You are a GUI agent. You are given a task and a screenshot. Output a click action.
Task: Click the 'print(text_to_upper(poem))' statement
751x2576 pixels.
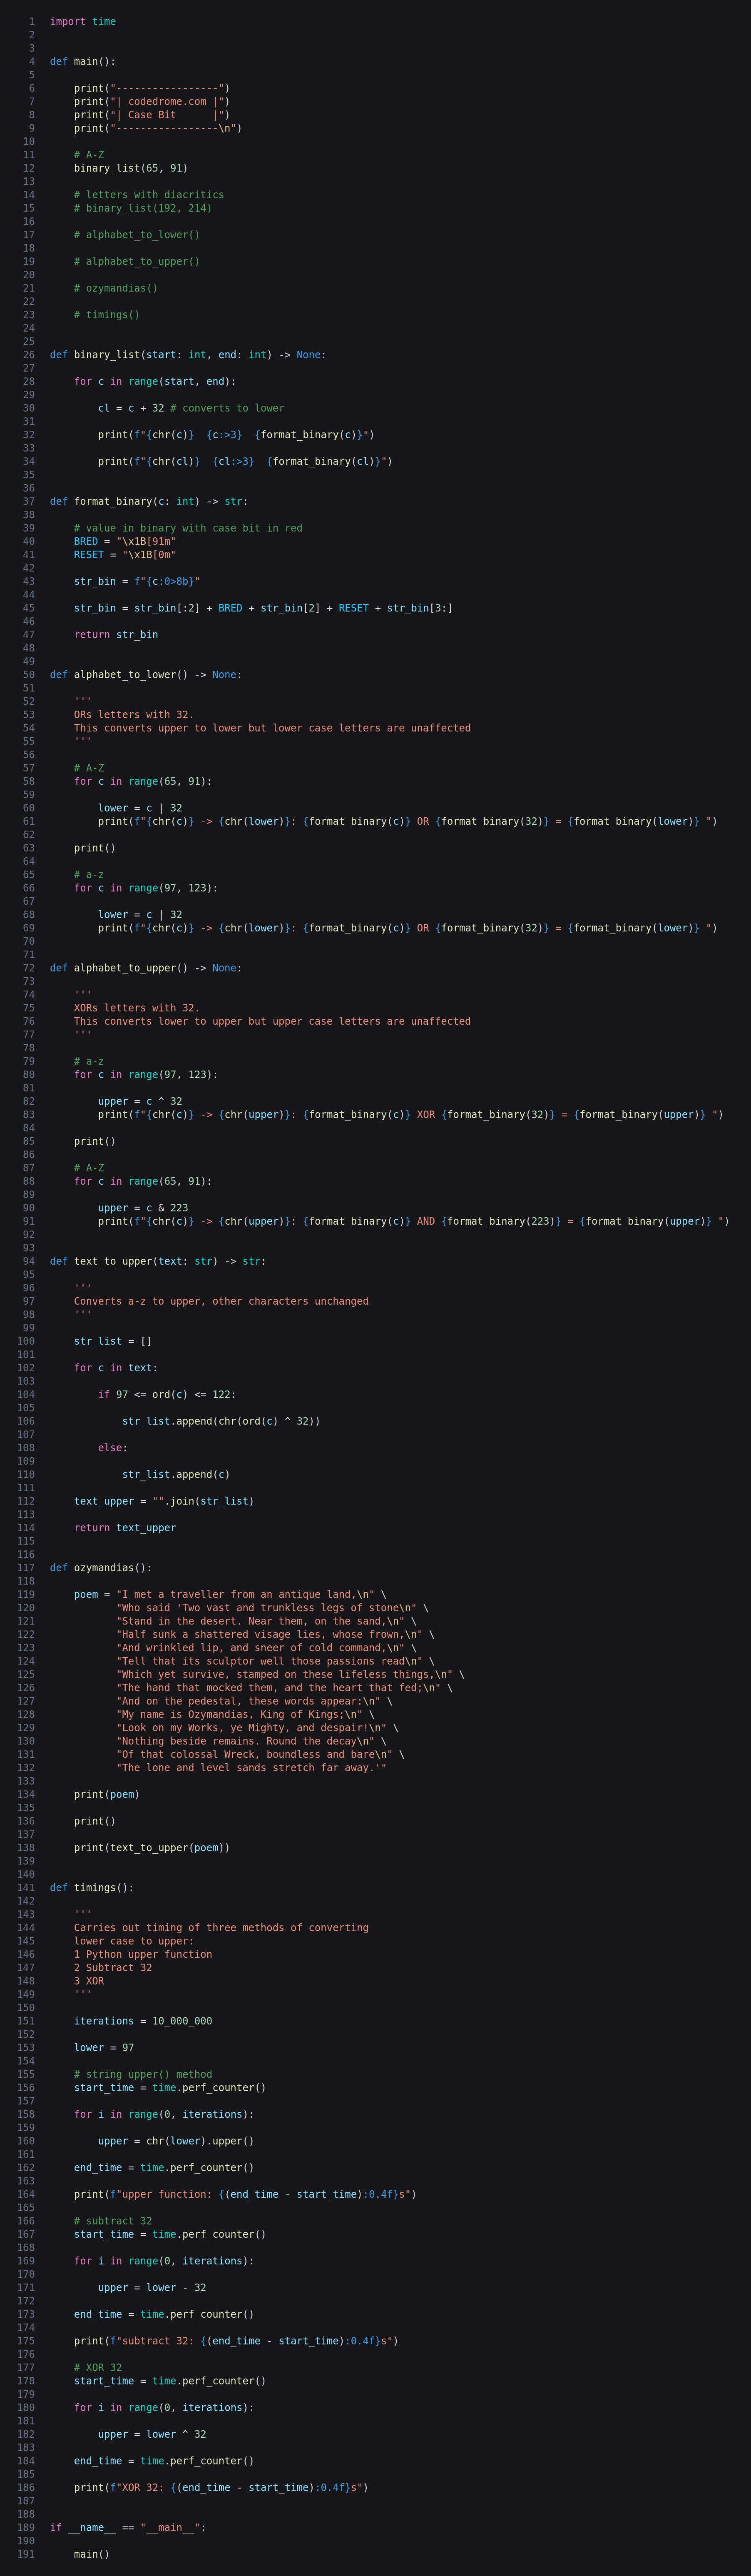click(152, 1848)
